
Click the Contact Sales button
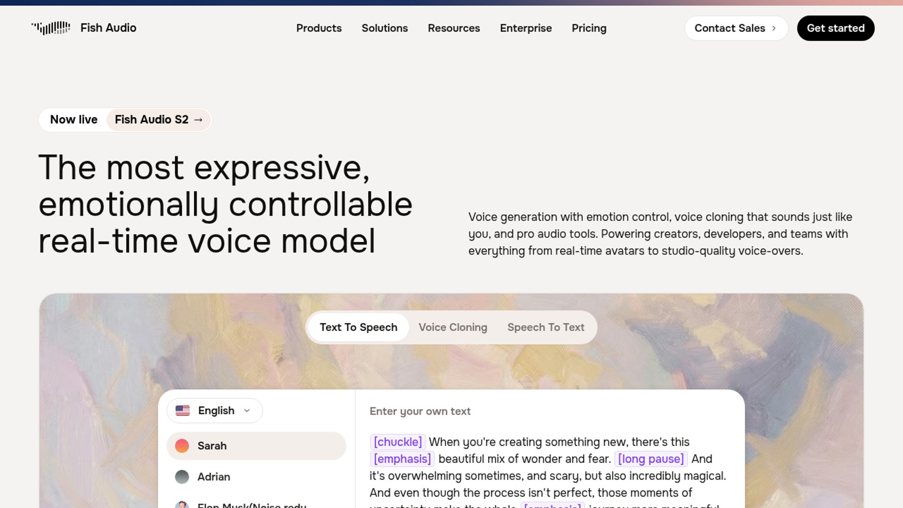pyautogui.click(x=729, y=28)
